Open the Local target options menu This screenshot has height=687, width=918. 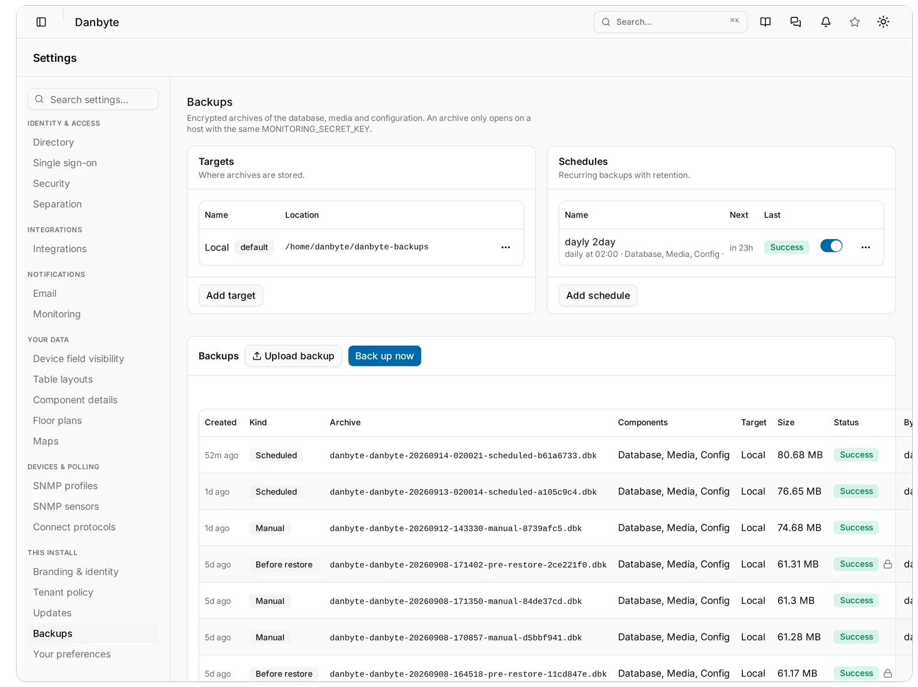click(x=505, y=247)
